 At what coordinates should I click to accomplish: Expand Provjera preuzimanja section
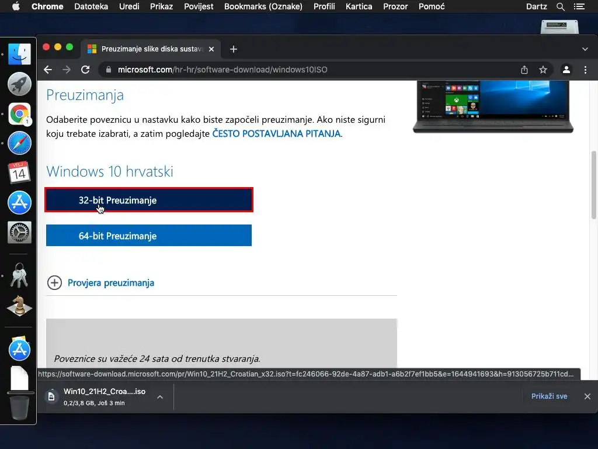(x=100, y=283)
